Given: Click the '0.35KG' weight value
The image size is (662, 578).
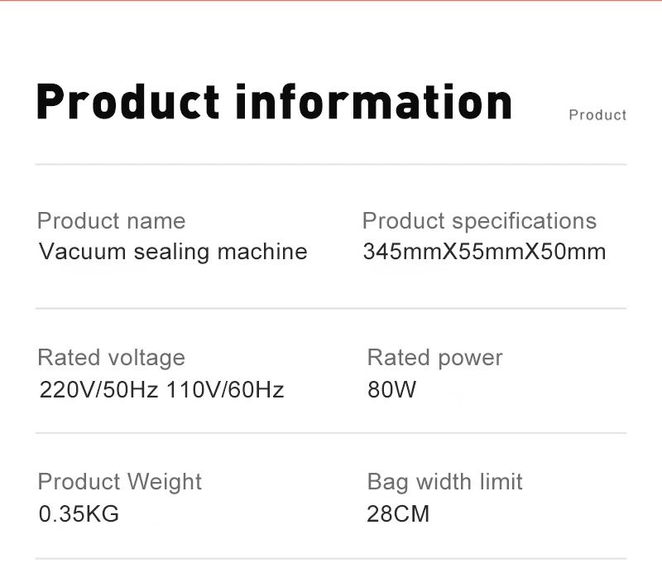Looking at the screenshot, I should (79, 513).
